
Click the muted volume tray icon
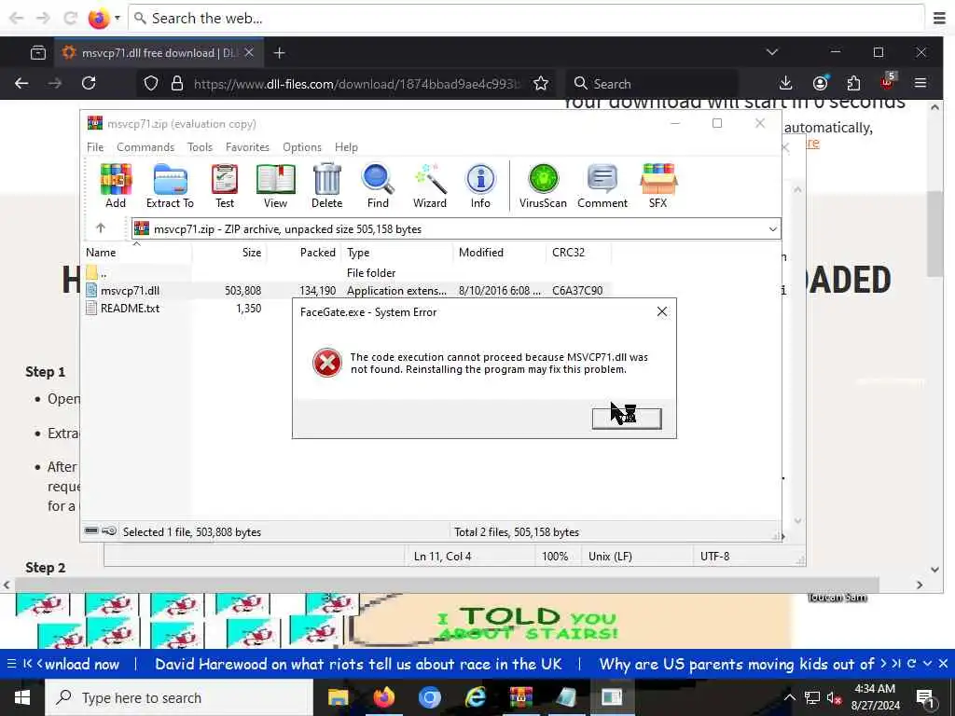pyautogui.click(x=834, y=698)
